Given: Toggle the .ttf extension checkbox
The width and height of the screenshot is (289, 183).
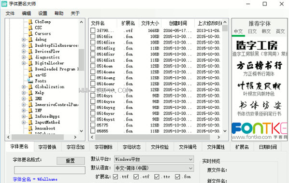Looking at the screenshot, I should click(116, 177).
